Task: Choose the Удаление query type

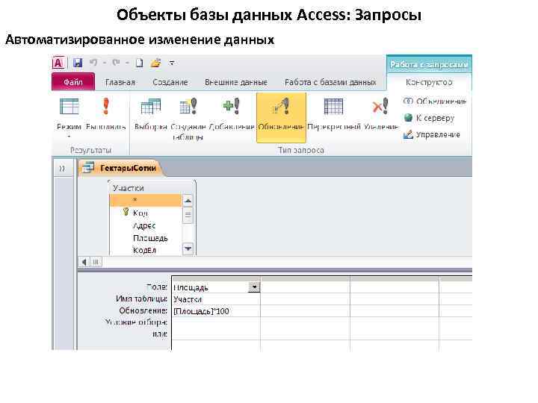Action: (x=380, y=116)
